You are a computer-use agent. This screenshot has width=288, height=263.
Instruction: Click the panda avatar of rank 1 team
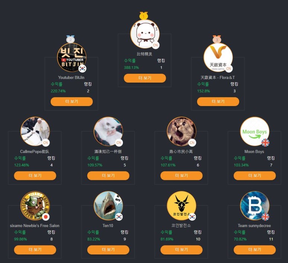pyautogui.click(x=145, y=34)
